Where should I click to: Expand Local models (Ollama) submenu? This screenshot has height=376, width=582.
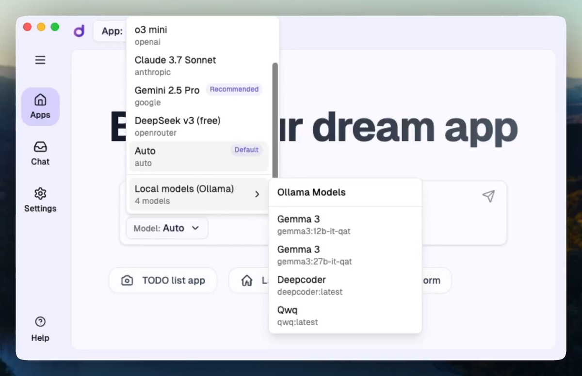(x=199, y=194)
